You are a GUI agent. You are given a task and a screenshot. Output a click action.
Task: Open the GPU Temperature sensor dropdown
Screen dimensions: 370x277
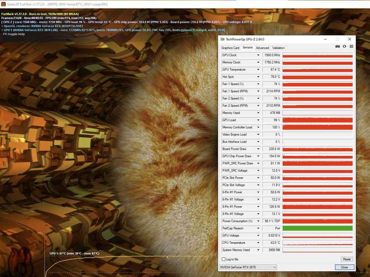258,70
